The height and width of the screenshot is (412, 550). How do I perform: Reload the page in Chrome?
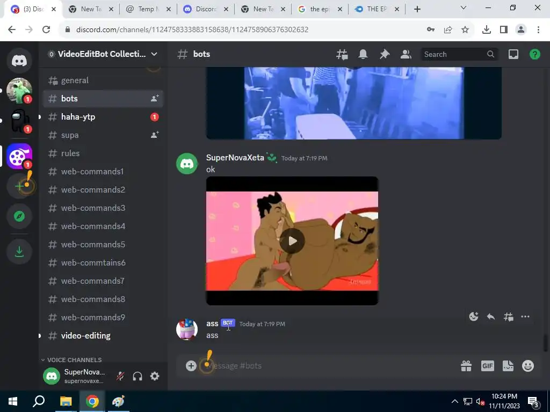46,30
